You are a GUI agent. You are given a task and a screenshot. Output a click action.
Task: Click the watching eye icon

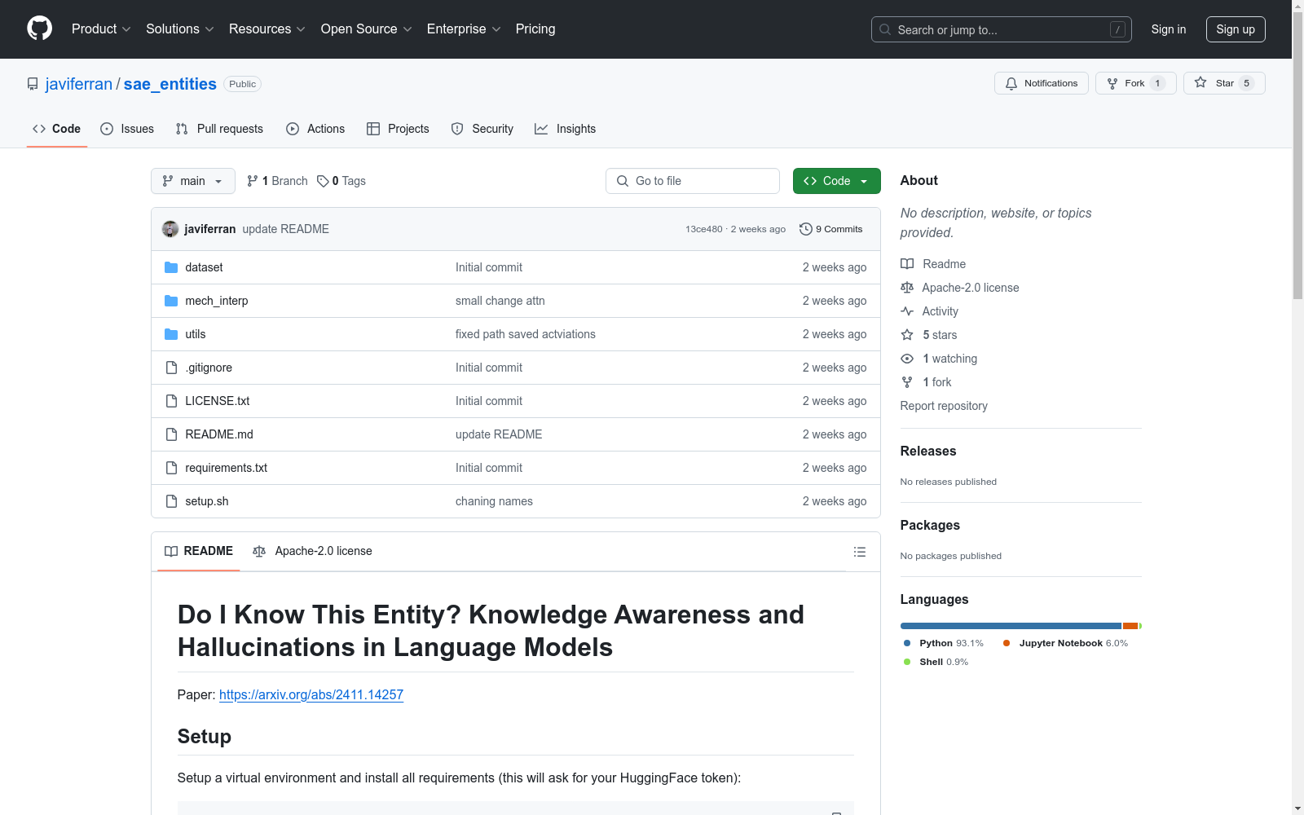pyautogui.click(x=907, y=359)
